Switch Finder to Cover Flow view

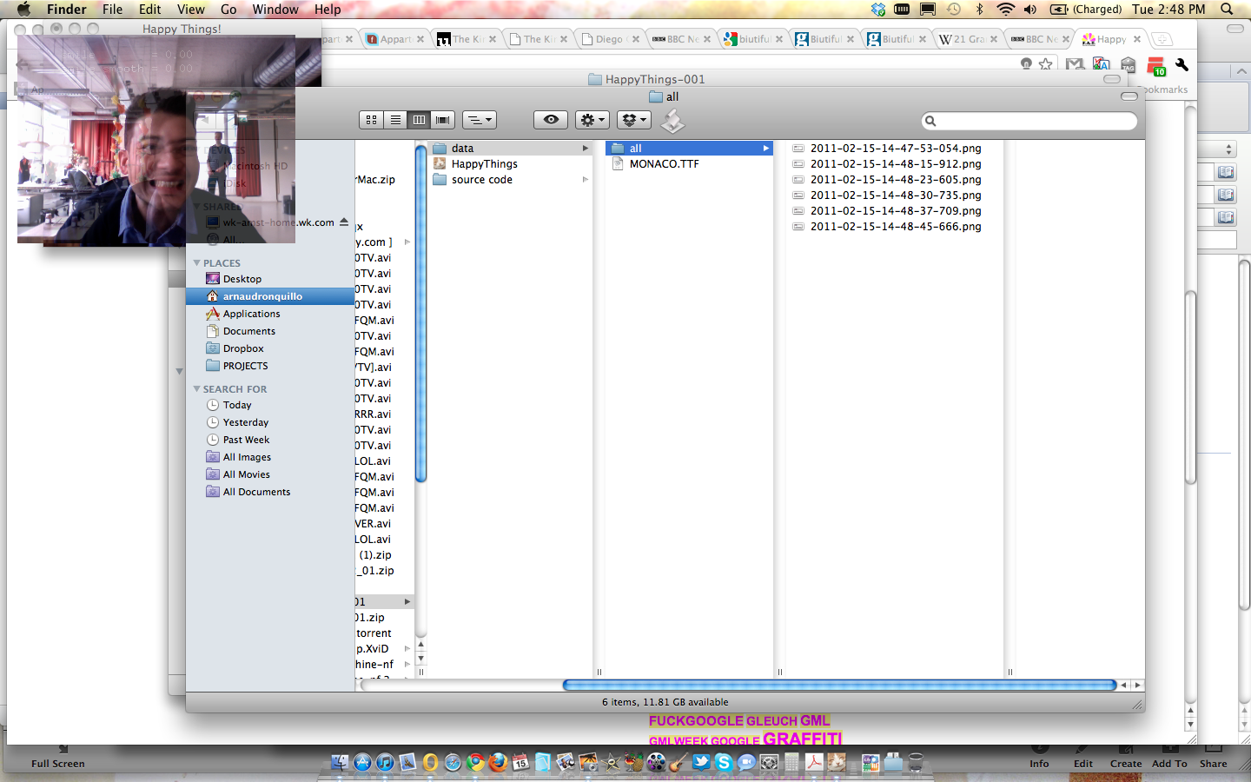tap(443, 120)
